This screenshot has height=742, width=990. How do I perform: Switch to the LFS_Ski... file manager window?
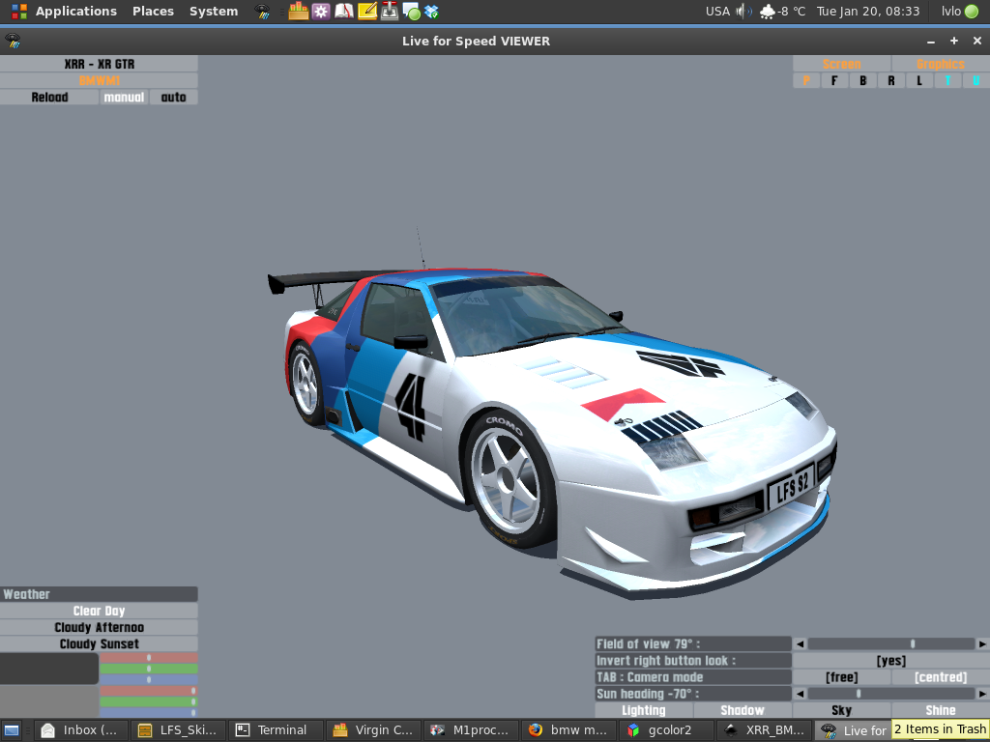click(x=178, y=730)
